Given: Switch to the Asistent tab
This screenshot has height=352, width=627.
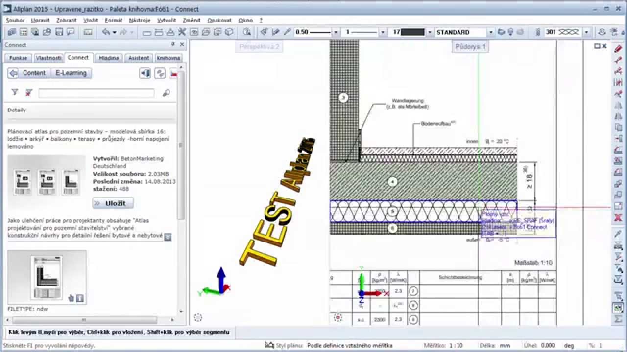Looking at the screenshot, I should click(x=139, y=58).
